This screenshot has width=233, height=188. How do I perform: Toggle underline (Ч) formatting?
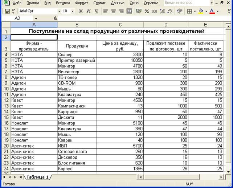point(96,11)
